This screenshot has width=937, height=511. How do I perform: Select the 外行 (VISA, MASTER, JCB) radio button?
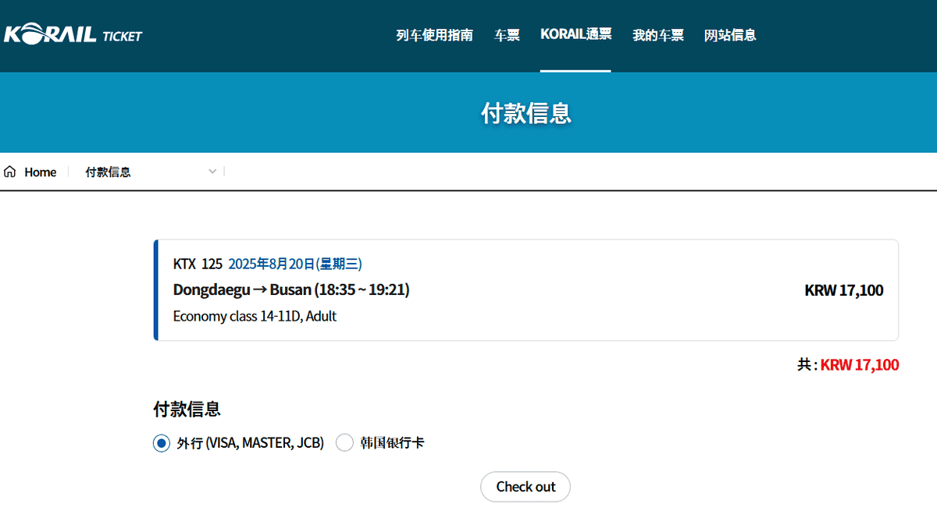coord(161,443)
